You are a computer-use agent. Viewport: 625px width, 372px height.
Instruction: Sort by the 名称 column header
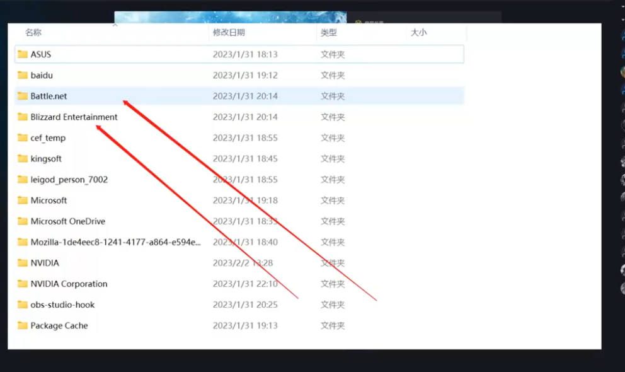click(33, 32)
